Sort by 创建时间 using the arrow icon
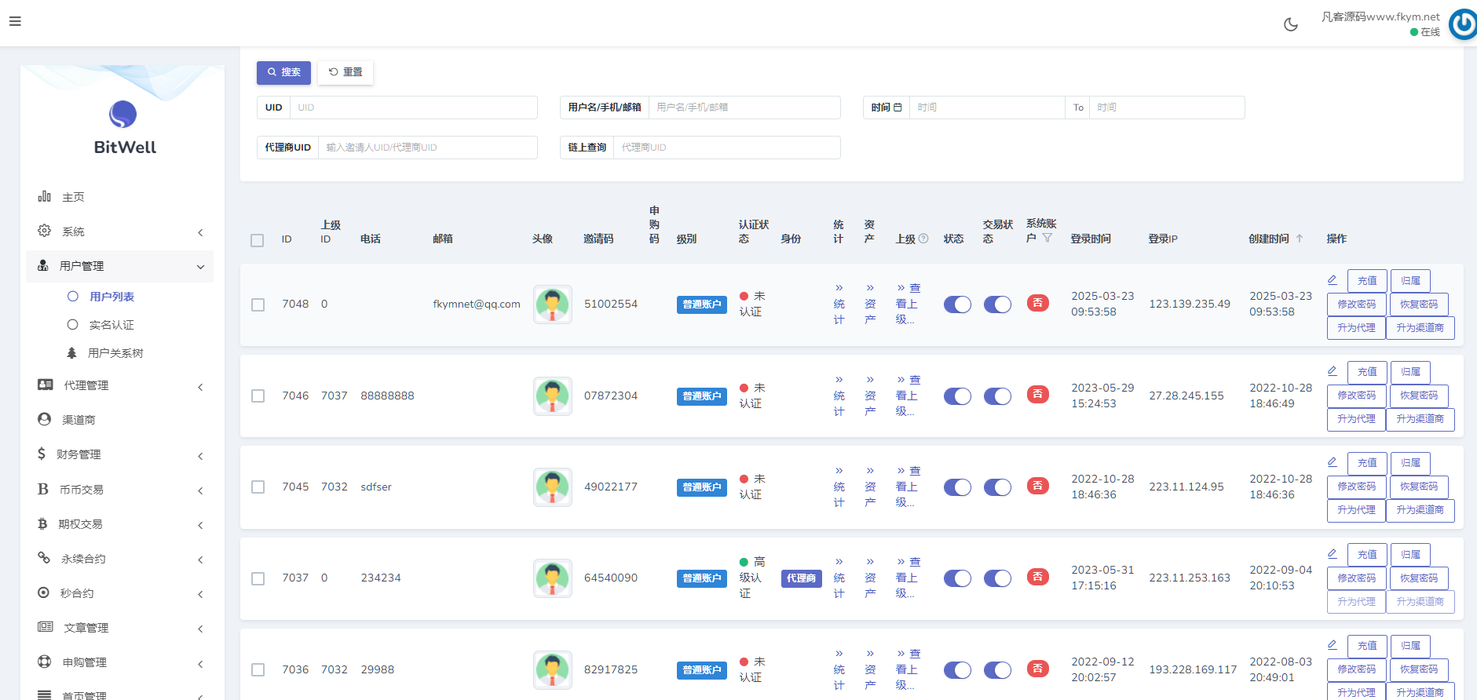Image resolution: width=1477 pixels, height=700 pixels. coord(1300,239)
